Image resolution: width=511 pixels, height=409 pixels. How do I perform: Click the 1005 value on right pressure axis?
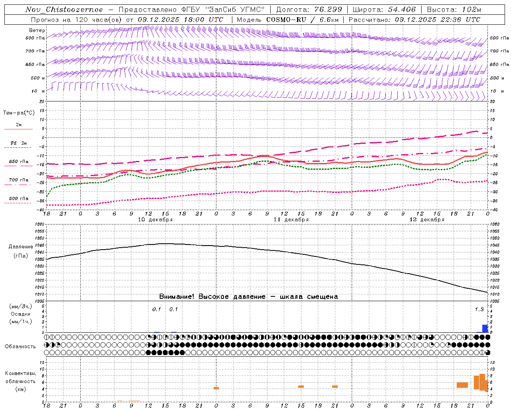(x=495, y=301)
